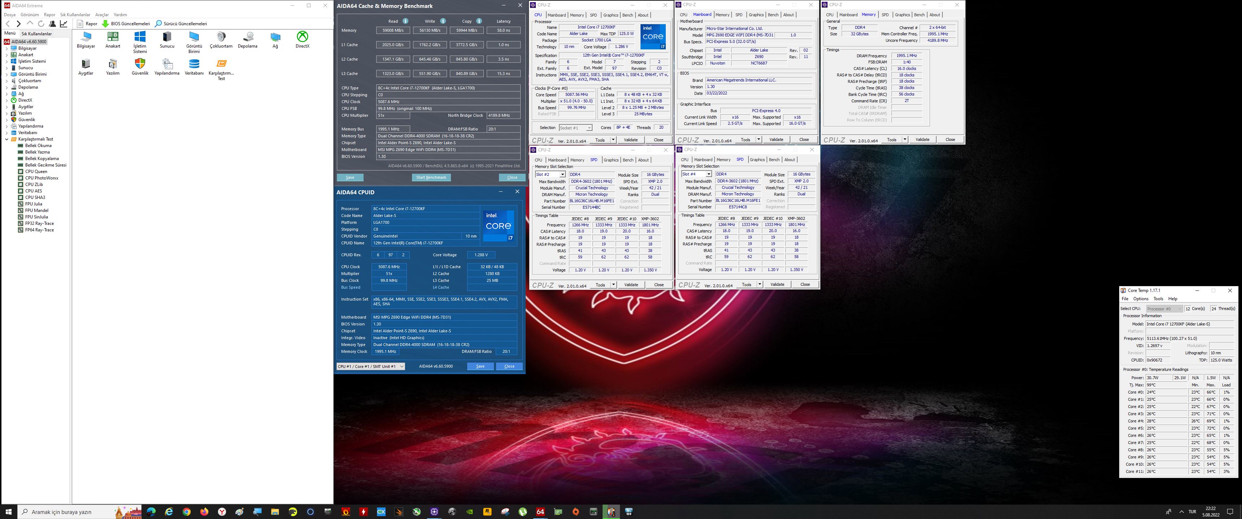
Task: Click Write info icon in benchmark window
Action: [443, 21]
